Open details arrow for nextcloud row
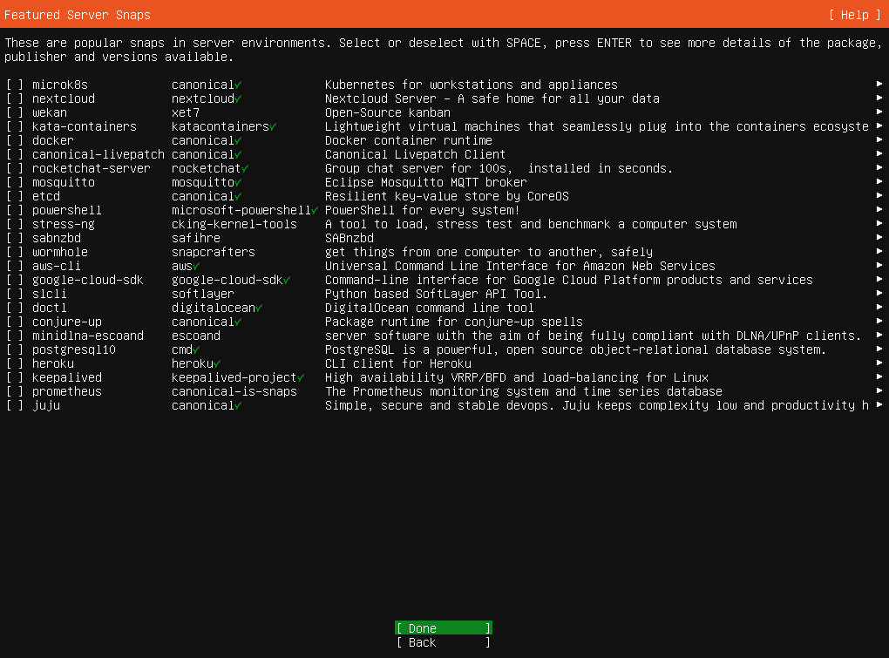This screenshot has width=889, height=658. [x=879, y=98]
